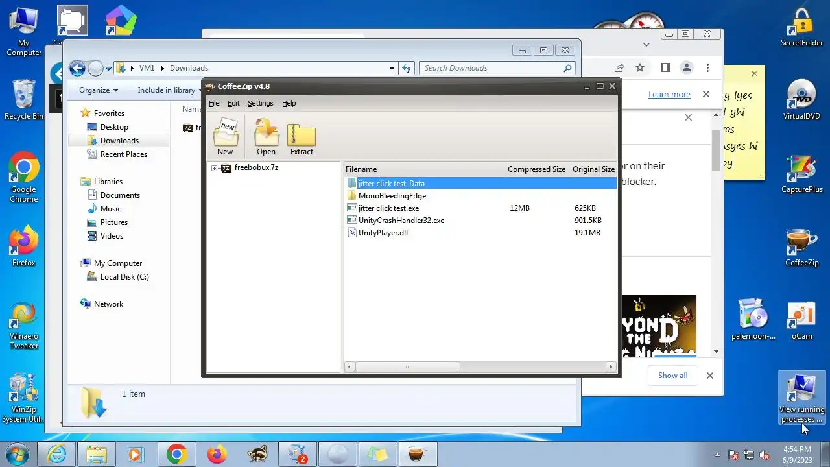This screenshot has width=830, height=467.
Task: Select Downloads under Favorites
Action: 119,141
